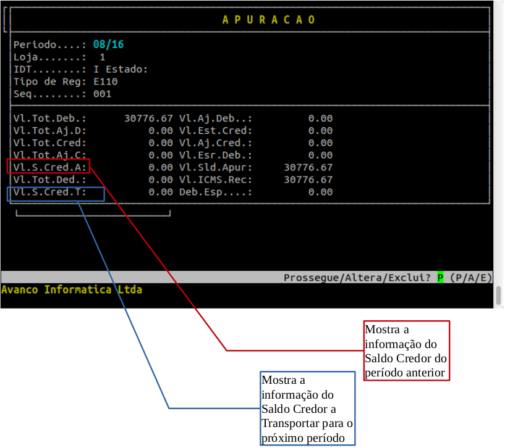The height and width of the screenshot is (448, 505).
Task: Click the Avanco Informatica Ltda status text
Action: coord(72,289)
